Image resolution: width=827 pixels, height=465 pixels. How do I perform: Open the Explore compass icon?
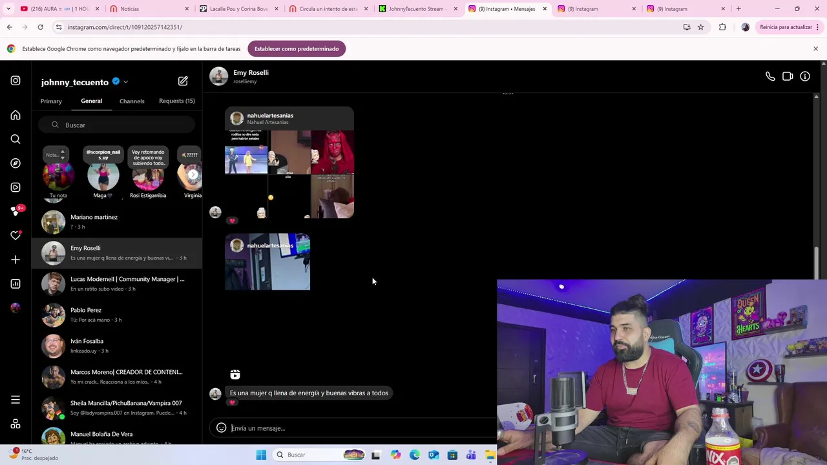coord(16,163)
